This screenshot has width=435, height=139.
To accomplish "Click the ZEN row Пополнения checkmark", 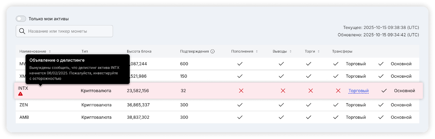I will 240,105.
